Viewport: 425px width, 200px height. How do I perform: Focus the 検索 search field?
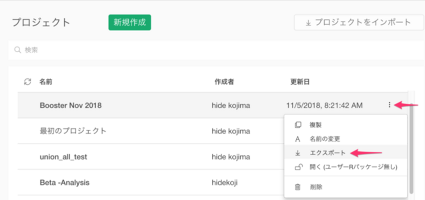click(216, 50)
